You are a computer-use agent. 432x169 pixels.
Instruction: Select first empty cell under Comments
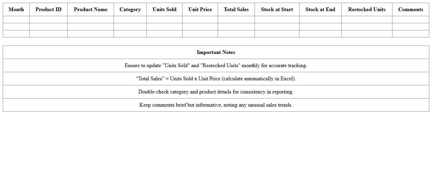(410, 20)
